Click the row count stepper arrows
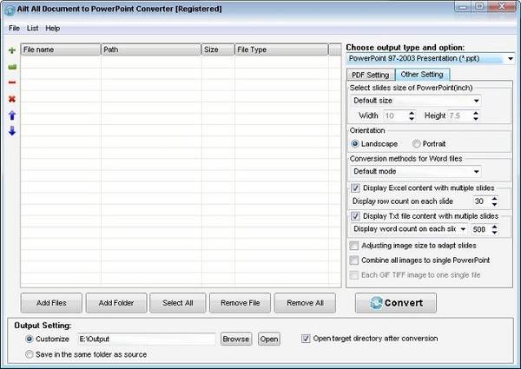521x369 pixels. 494,201
